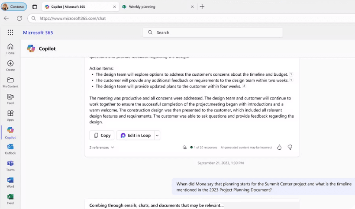Open the Microsoft 365 app launcher grid

point(10,32)
